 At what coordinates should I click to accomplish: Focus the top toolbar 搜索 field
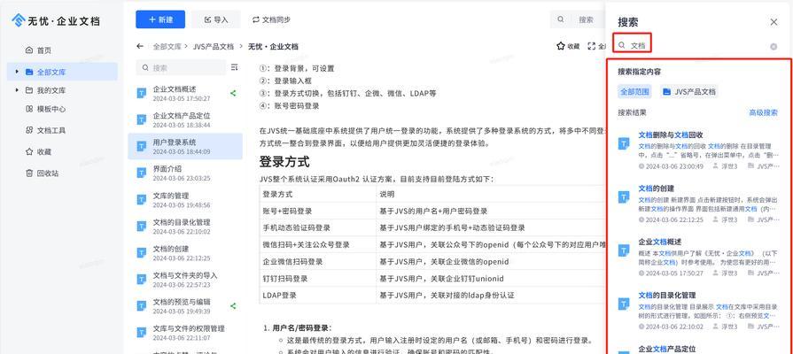[x=579, y=19]
